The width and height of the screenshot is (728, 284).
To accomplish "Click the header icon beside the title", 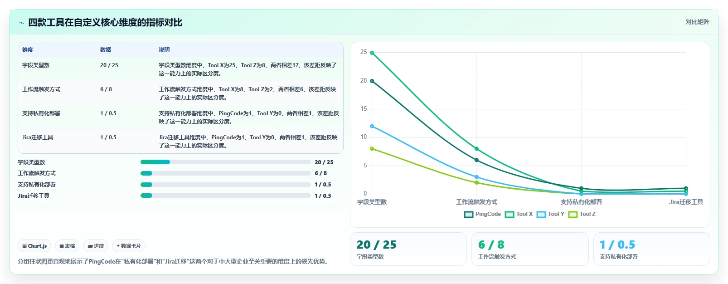I will click(21, 23).
